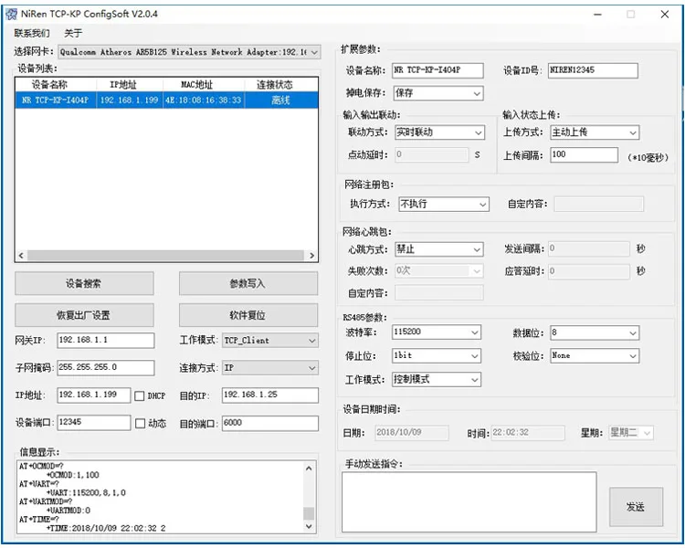Click the 设备名称 input field in 扩展参数
685x548 pixels.
point(437,70)
